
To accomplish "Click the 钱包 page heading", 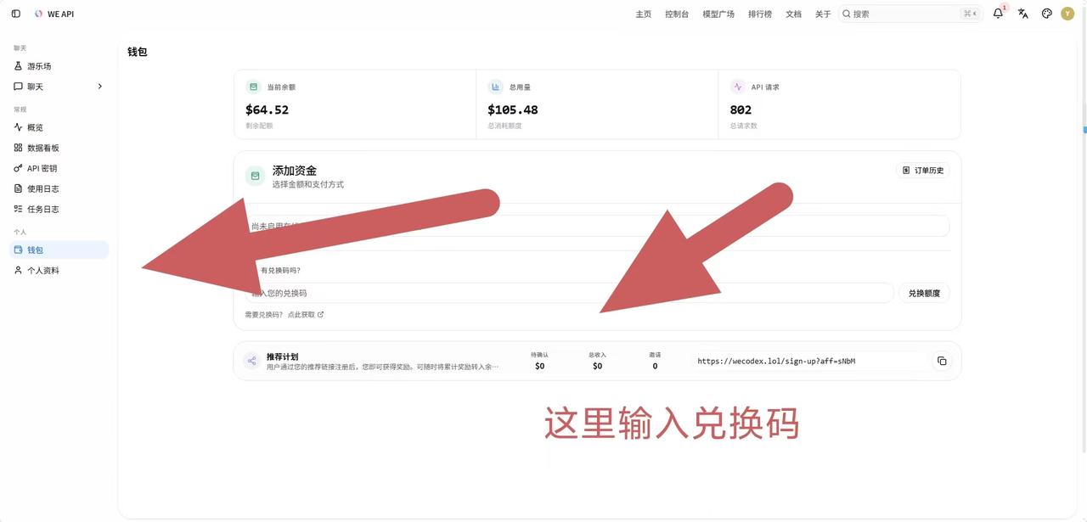I will [x=138, y=52].
